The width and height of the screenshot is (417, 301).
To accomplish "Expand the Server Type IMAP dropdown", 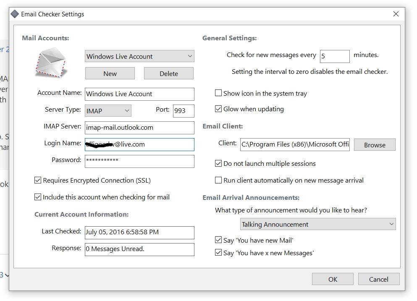I will [108, 111].
